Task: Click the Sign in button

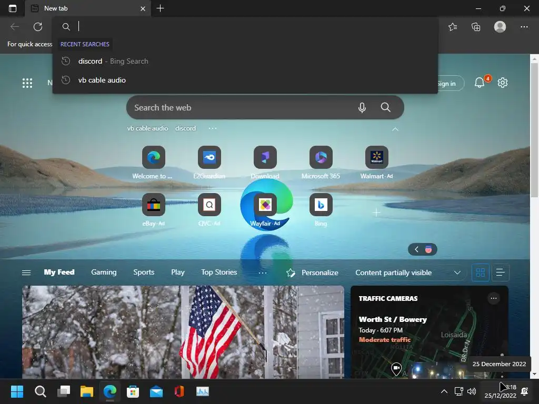Action: click(x=451, y=84)
